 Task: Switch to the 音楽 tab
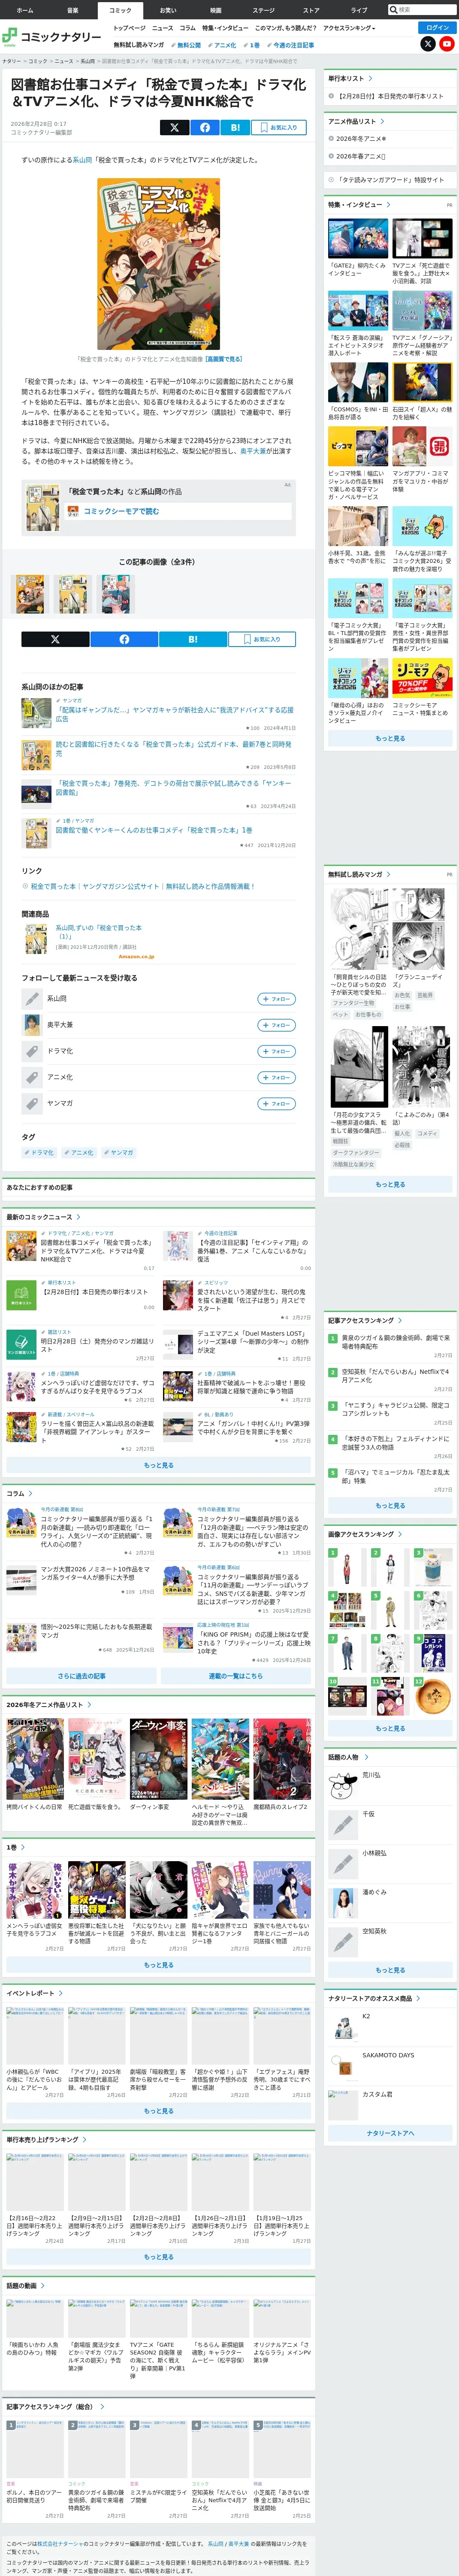pos(72,10)
